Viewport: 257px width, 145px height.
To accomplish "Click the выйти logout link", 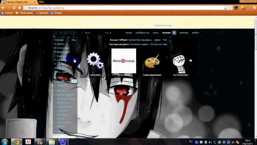I will (196, 33).
